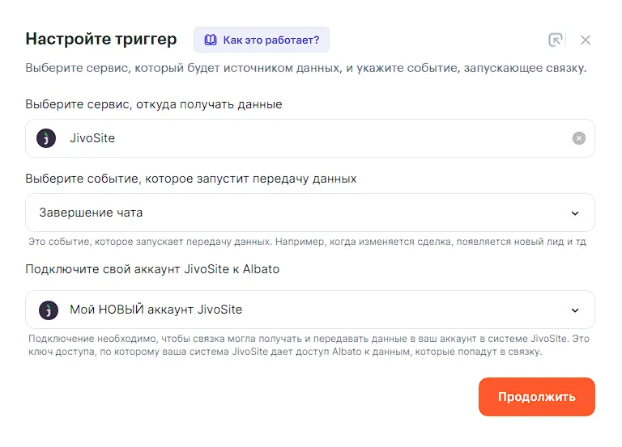This screenshot has height=447, width=622.
Task: Expand the event list via its chevron arrow
Action: [x=575, y=213]
